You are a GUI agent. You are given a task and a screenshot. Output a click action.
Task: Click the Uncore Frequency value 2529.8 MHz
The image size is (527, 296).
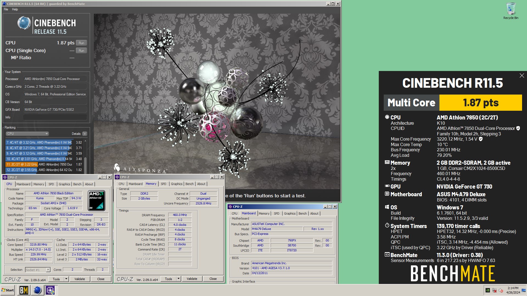pyautogui.click(x=203, y=203)
